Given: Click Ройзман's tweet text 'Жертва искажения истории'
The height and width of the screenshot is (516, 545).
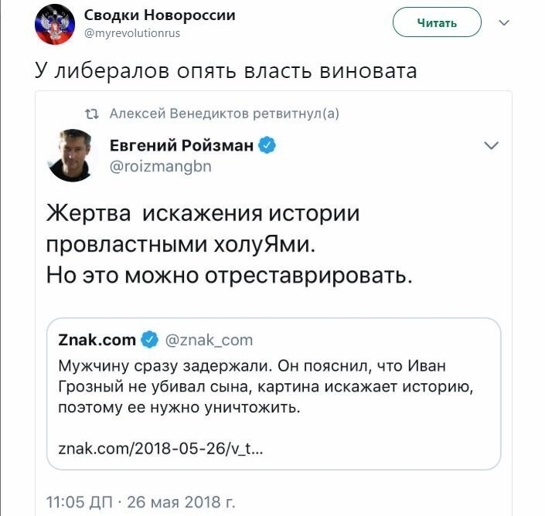Looking at the screenshot, I should click(x=203, y=212).
